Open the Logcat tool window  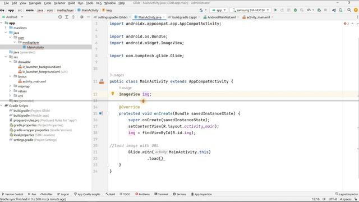[x=63, y=194]
